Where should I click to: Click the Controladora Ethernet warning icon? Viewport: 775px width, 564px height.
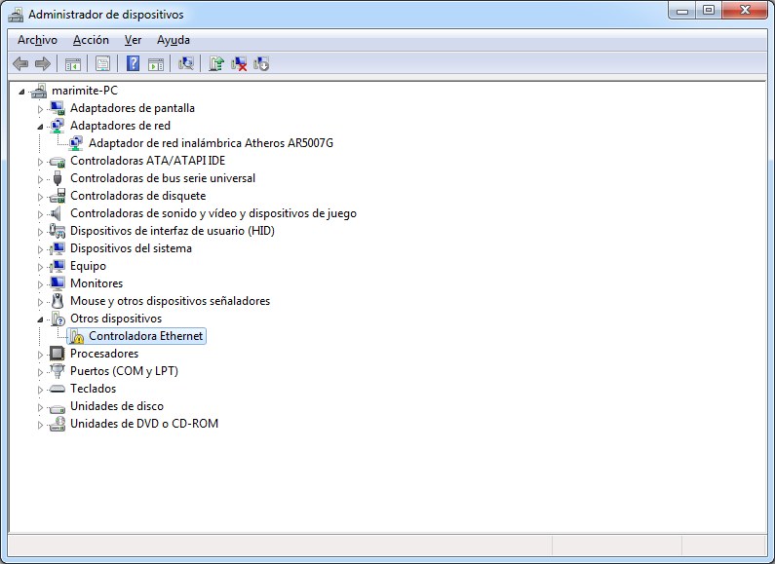[76, 336]
